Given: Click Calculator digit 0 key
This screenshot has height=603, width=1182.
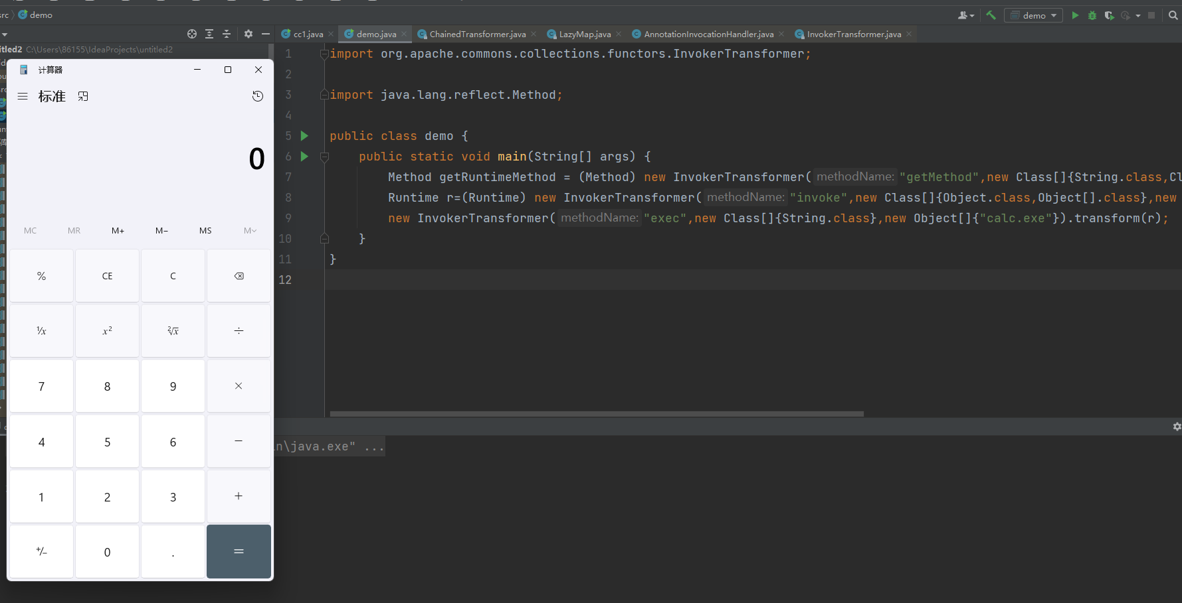Looking at the screenshot, I should [x=107, y=551].
